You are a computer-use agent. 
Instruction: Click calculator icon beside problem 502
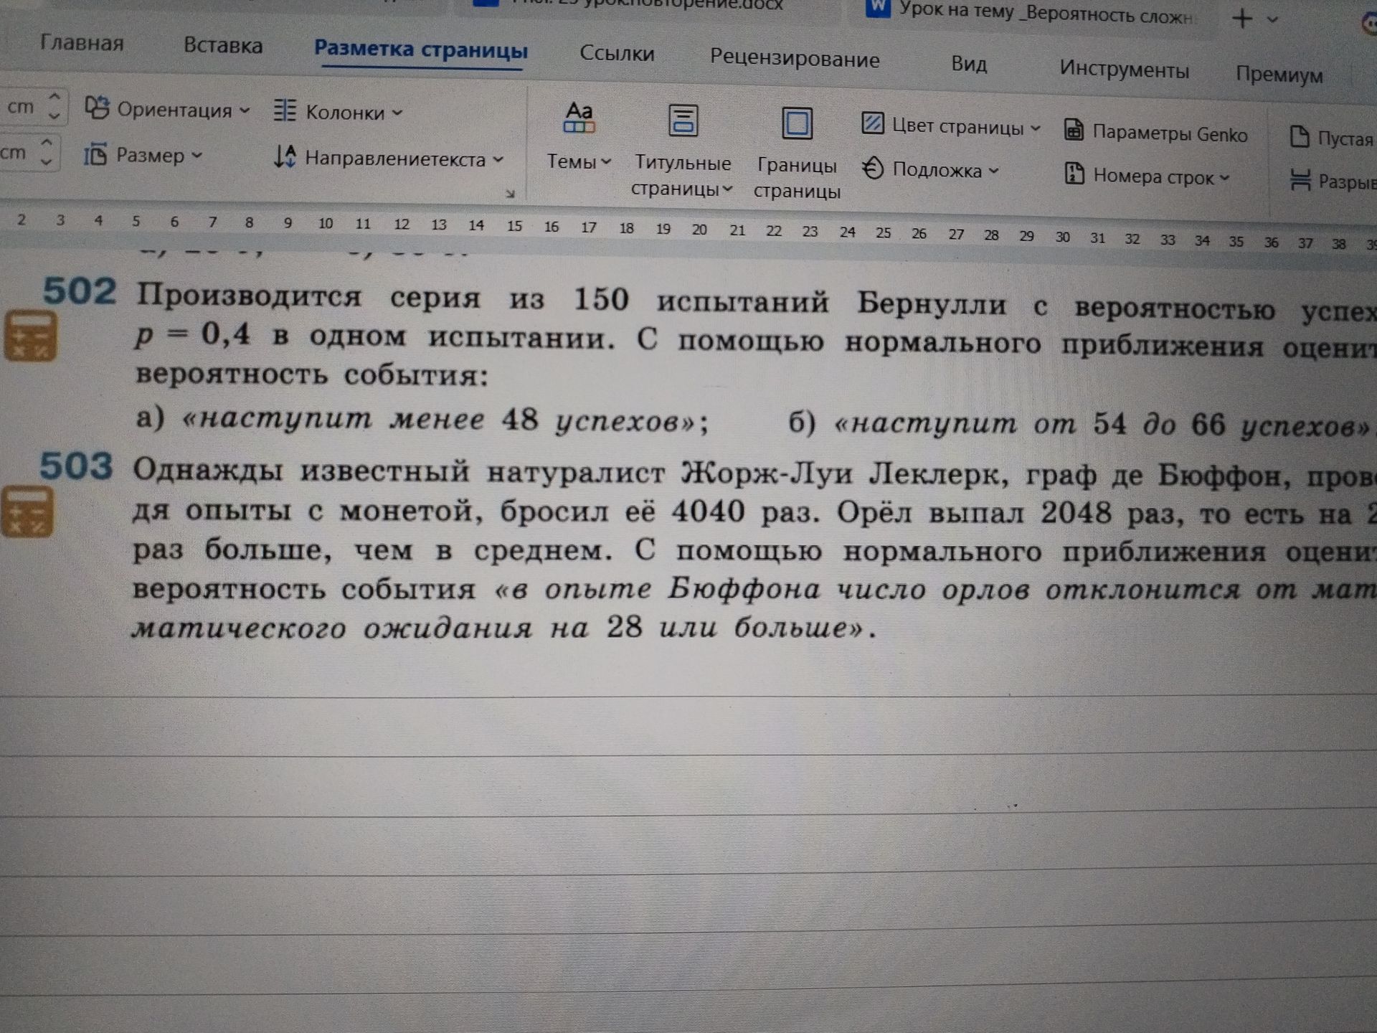pyautogui.click(x=30, y=335)
